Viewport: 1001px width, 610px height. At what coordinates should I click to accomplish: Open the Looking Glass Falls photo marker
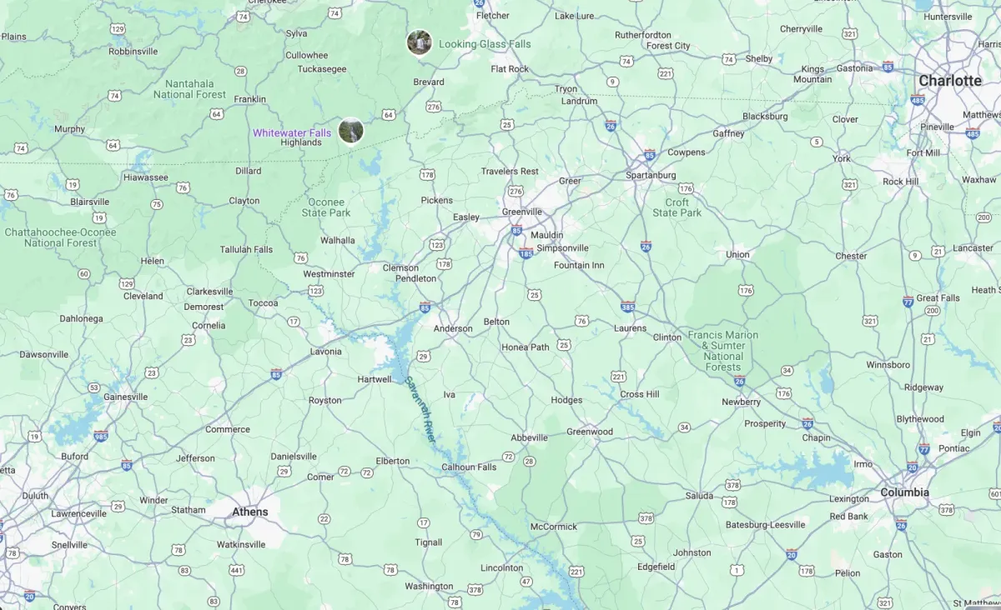[419, 42]
